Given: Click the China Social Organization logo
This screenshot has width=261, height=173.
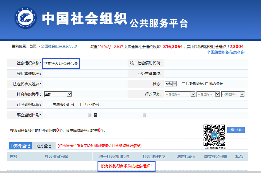Looking at the screenshot, I should coord(25,18).
